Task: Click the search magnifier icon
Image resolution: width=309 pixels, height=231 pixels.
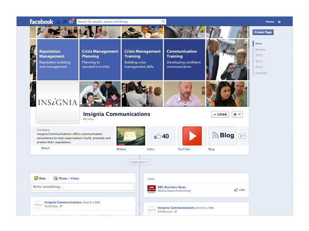Action: coord(163,22)
